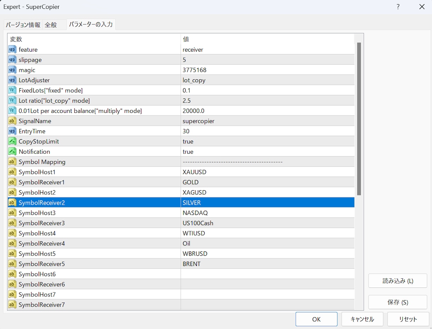Click the integer icon beside LotAdjuster
Screen dimensions: 432x329
[12, 80]
